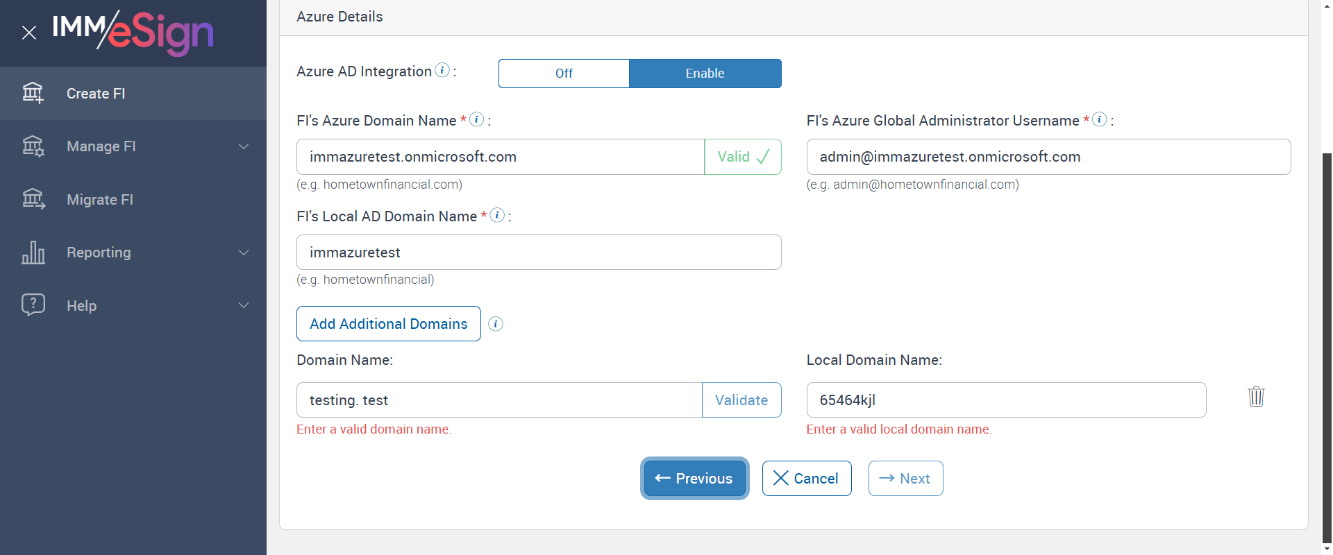Click the trash icon to delete the additional domain
1333x555 pixels.
click(1256, 397)
